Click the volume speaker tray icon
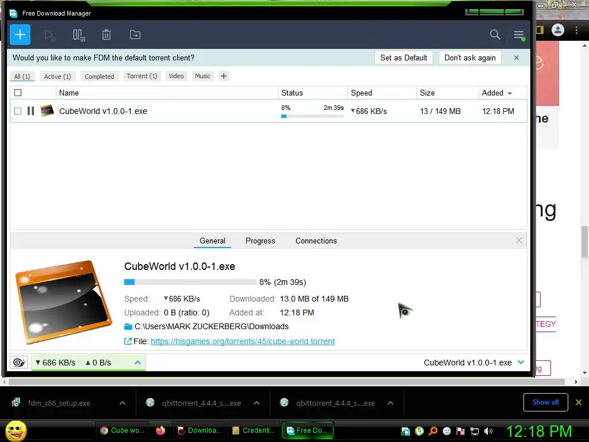The height and width of the screenshot is (442, 589). pos(488,431)
